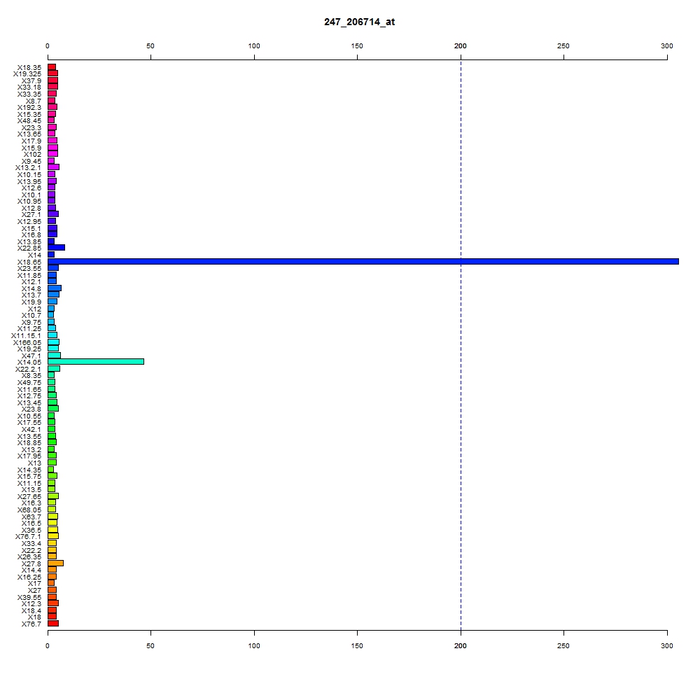Click the magenta X13.2.1 bar
The width and height of the screenshot is (700, 700).
(54, 167)
